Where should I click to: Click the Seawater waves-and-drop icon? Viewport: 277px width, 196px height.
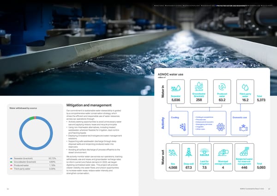coord(176,88)
